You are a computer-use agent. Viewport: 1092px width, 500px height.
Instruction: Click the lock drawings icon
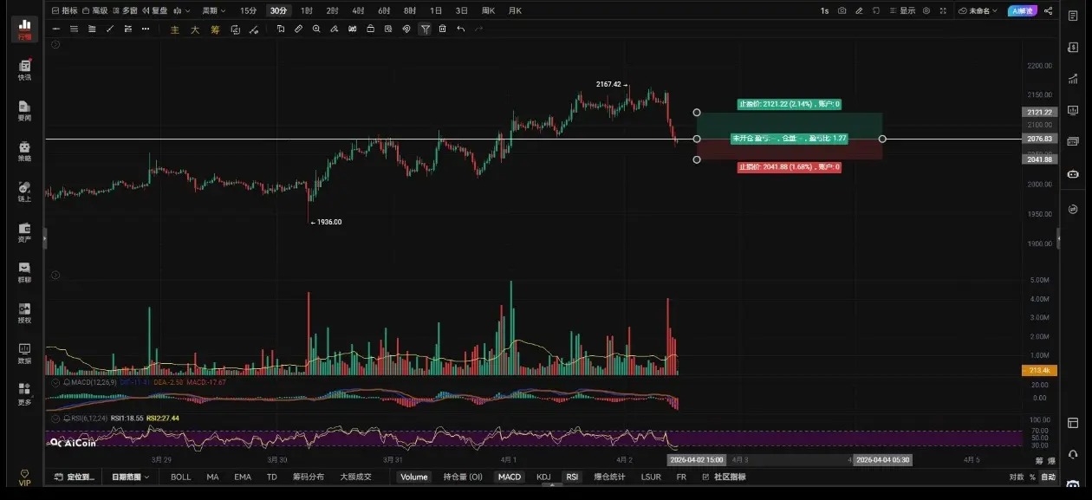tap(370, 29)
